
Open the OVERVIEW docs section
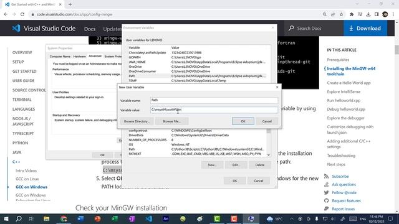(22, 52)
